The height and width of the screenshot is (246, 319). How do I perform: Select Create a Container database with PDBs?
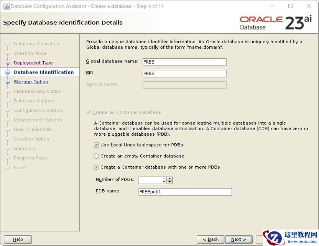(96, 167)
